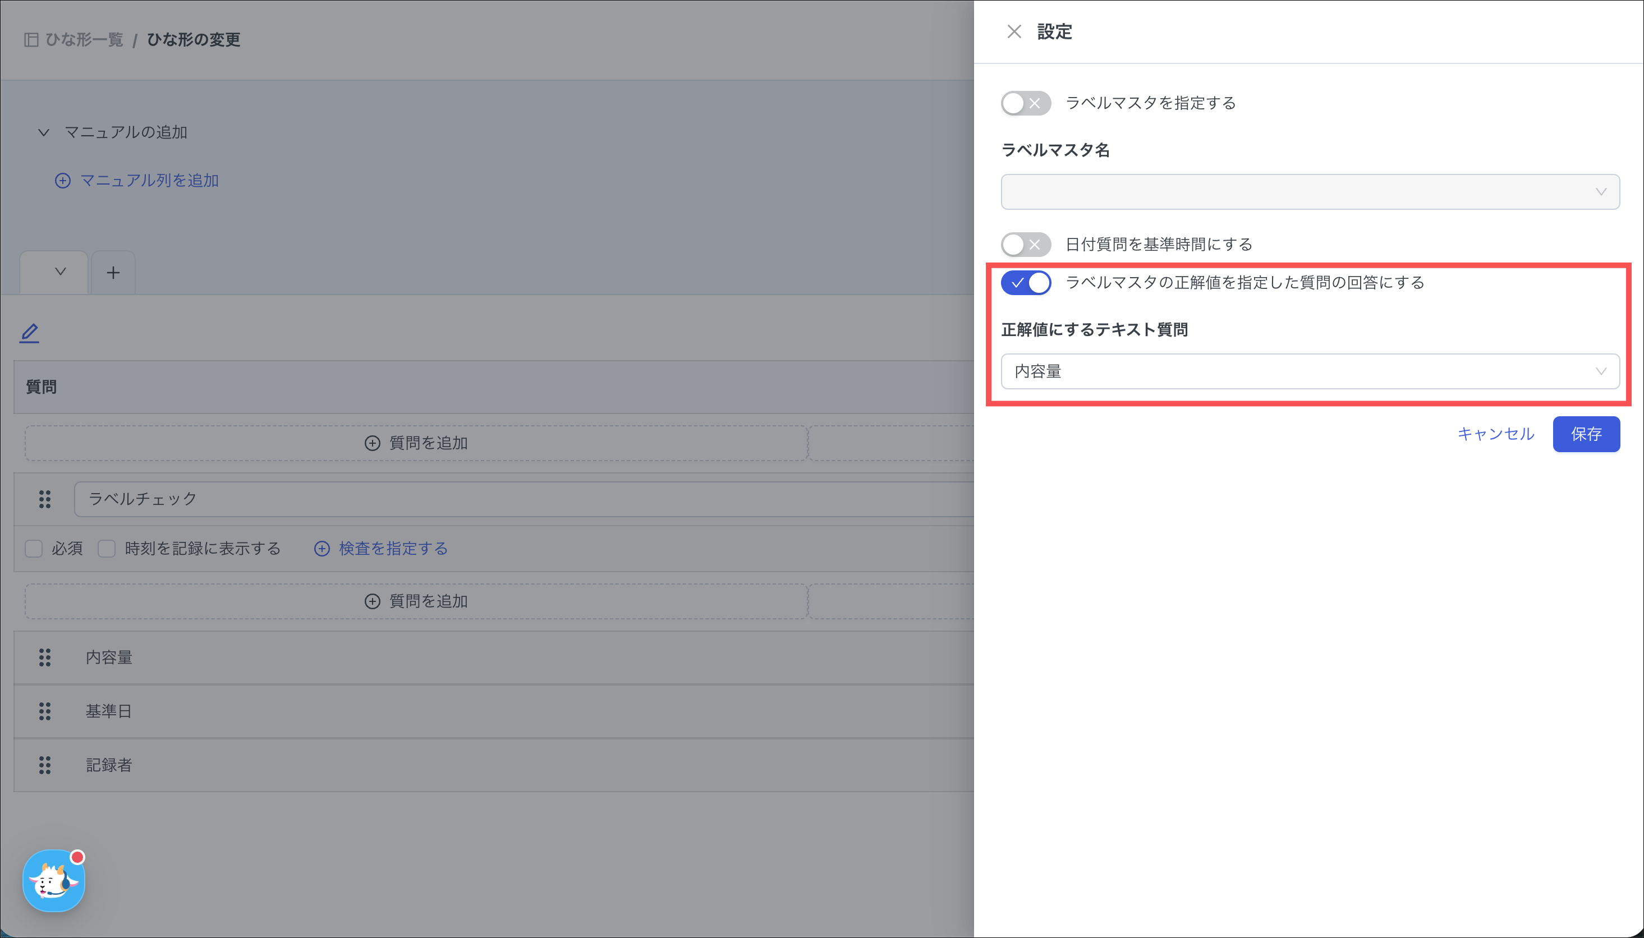Open the ラベルマスタ名 dropdown

[1310, 192]
